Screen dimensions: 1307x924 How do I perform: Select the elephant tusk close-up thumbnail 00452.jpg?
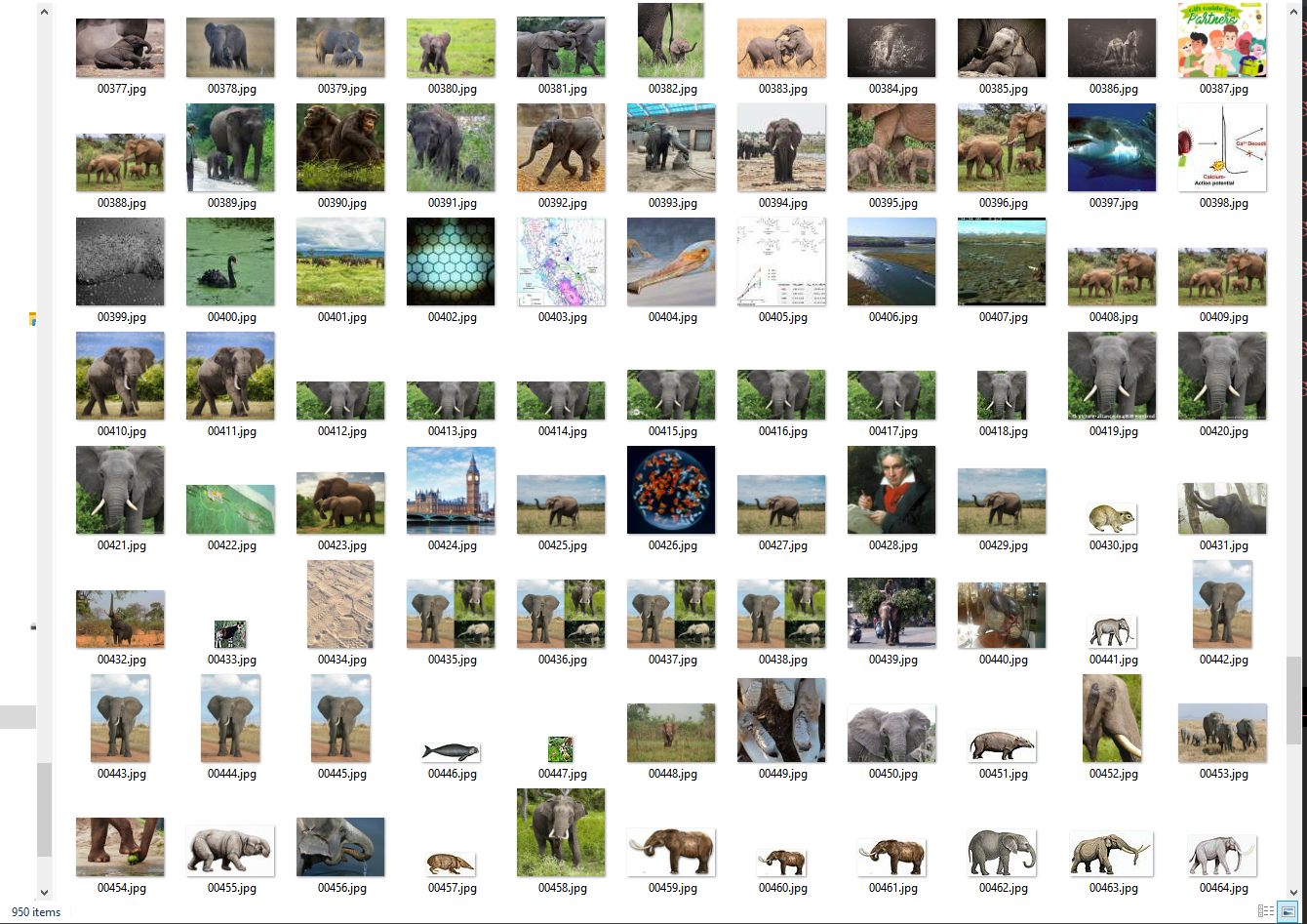[1112, 718]
